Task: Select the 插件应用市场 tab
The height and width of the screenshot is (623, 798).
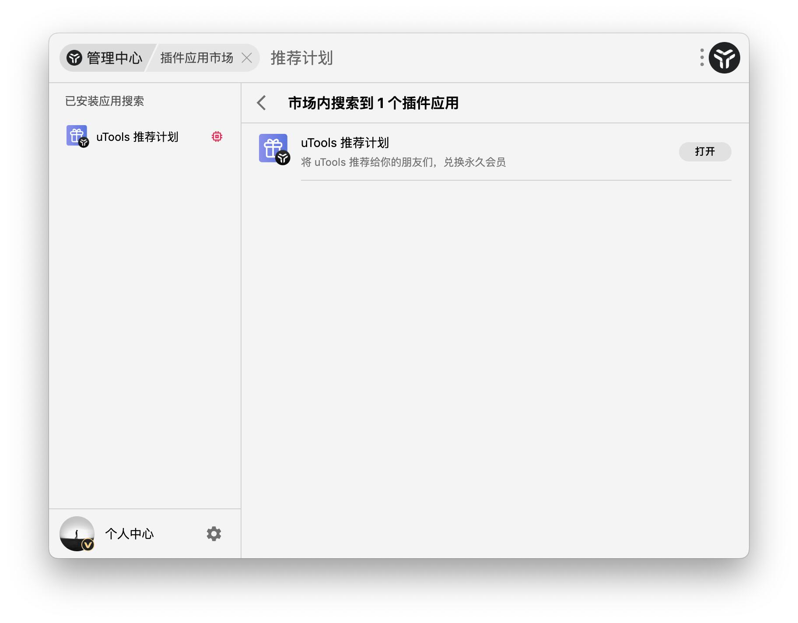Action: pyautogui.click(x=196, y=58)
